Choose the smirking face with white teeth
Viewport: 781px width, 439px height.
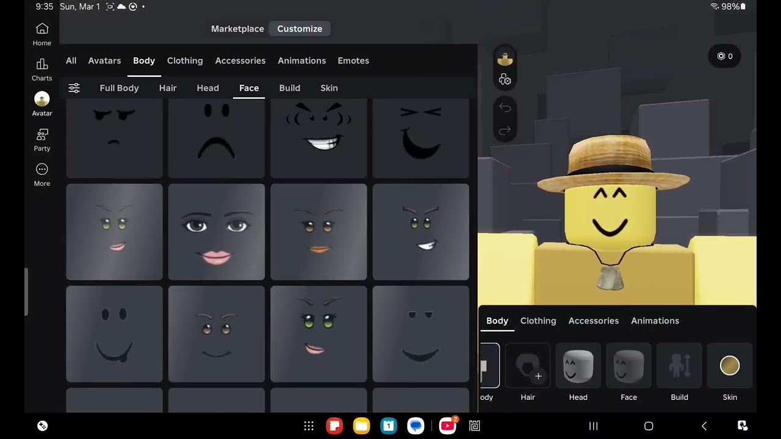(421, 232)
